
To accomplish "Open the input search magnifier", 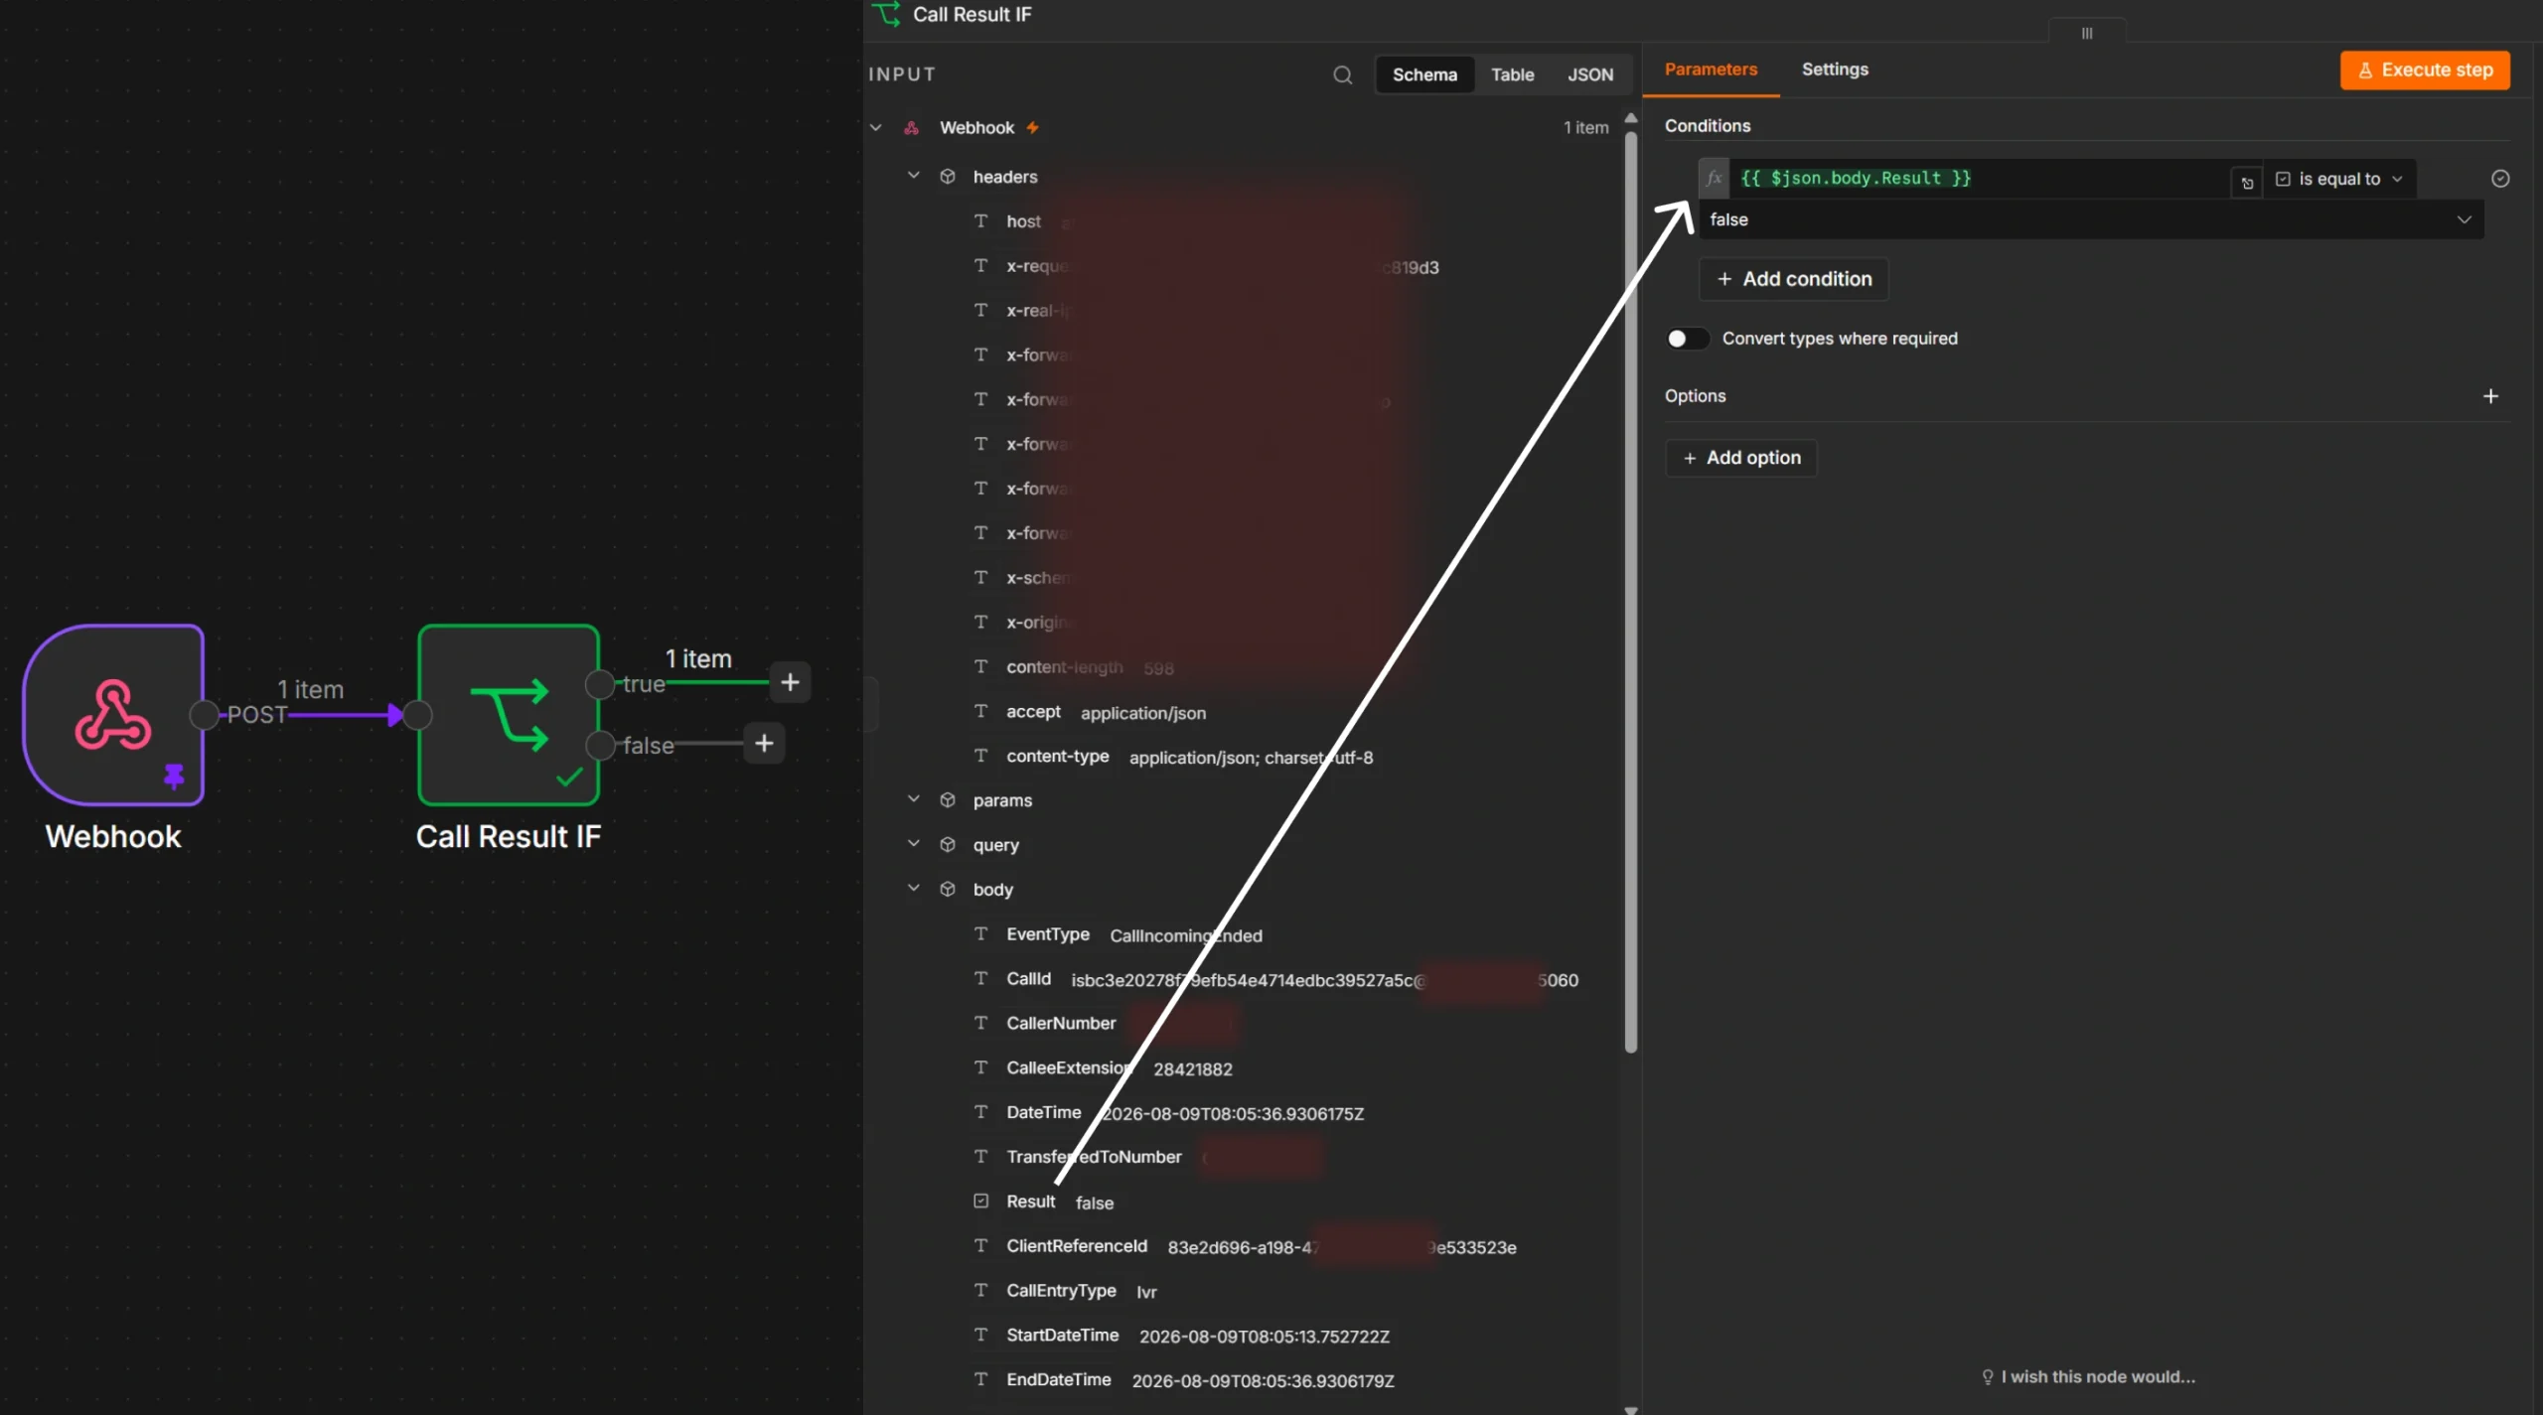I will [x=1343, y=74].
